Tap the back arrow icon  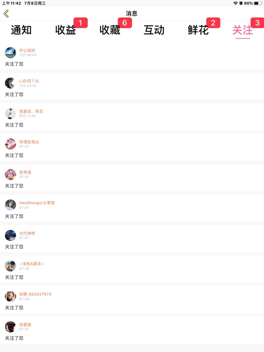pyautogui.click(x=6, y=14)
